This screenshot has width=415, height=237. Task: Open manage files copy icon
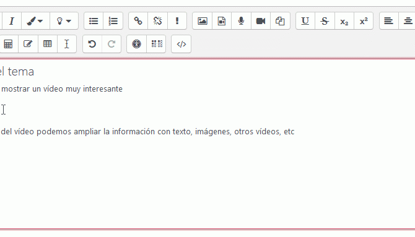pyautogui.click(x=280, y=21)
